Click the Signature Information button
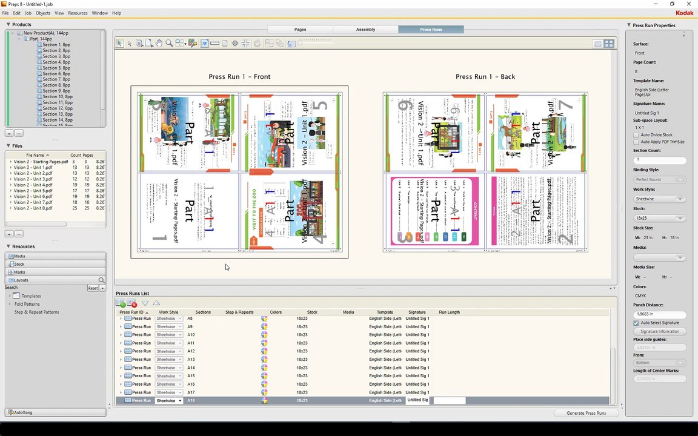 point(659,331)
